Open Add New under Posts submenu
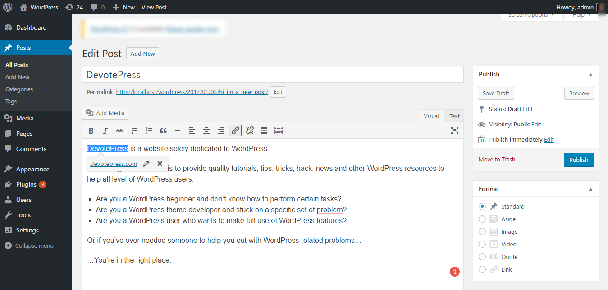The width and height of the screenshot is (608, 290). coord(18,77)
